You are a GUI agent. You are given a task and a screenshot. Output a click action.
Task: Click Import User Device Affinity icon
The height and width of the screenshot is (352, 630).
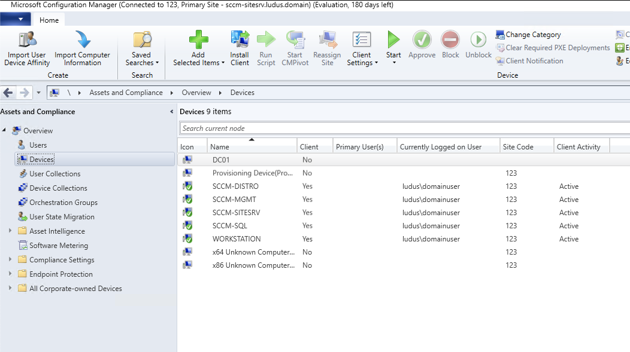(x=27, y=40)
